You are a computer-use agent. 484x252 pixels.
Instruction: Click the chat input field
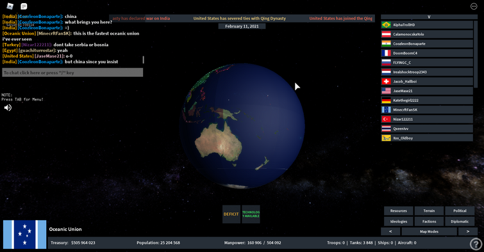pyautogui.click(x=72, y=72)
